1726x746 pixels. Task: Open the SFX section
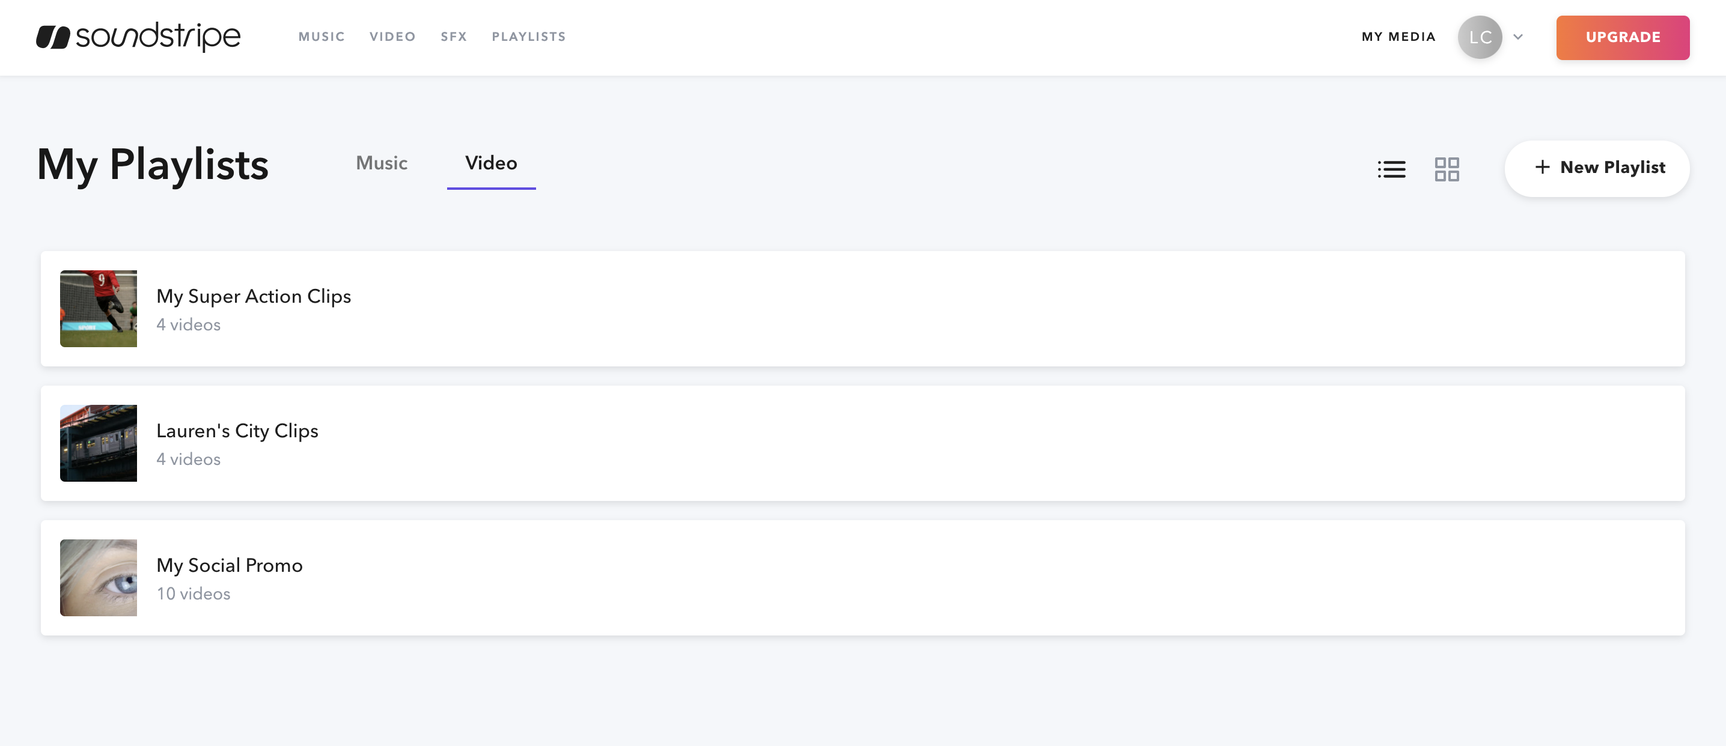tap(454, 37)
